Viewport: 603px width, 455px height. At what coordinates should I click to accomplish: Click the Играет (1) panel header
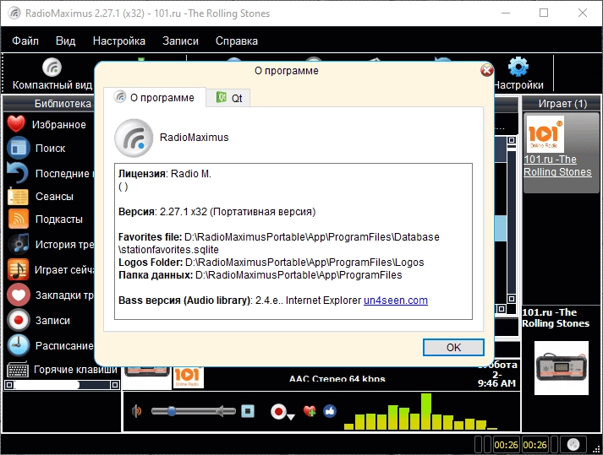click(x=562, y=103)
